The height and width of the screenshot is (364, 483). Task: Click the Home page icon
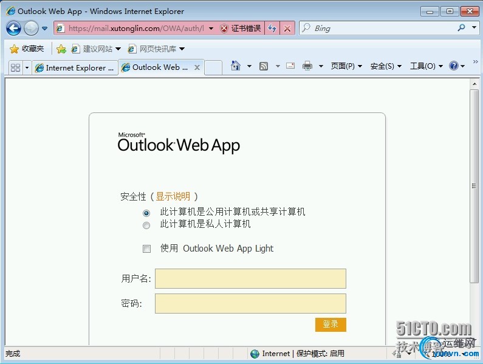pyautogui.click(x=236, y=66)
